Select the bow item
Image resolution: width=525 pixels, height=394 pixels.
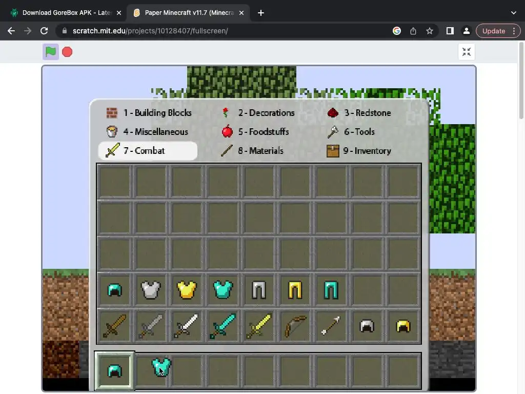295,326
